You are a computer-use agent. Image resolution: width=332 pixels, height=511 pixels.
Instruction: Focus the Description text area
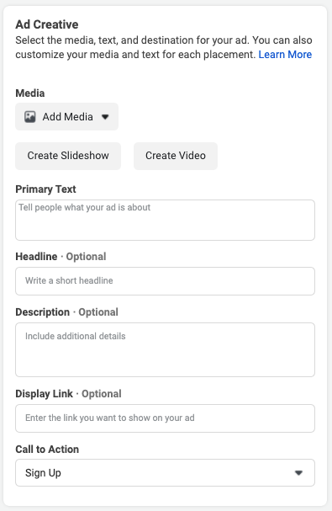click(165, 349)
